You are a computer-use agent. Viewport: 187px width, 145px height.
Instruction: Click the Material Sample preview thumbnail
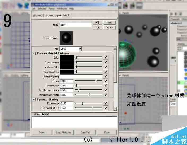coord(66,38)
